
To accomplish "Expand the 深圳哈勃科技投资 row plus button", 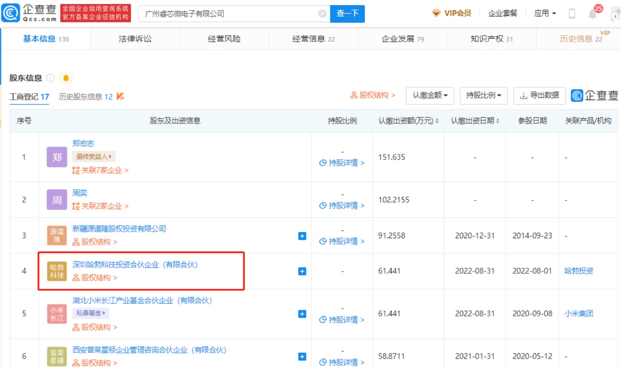I will pyautogui.click(x=302, y=271).
